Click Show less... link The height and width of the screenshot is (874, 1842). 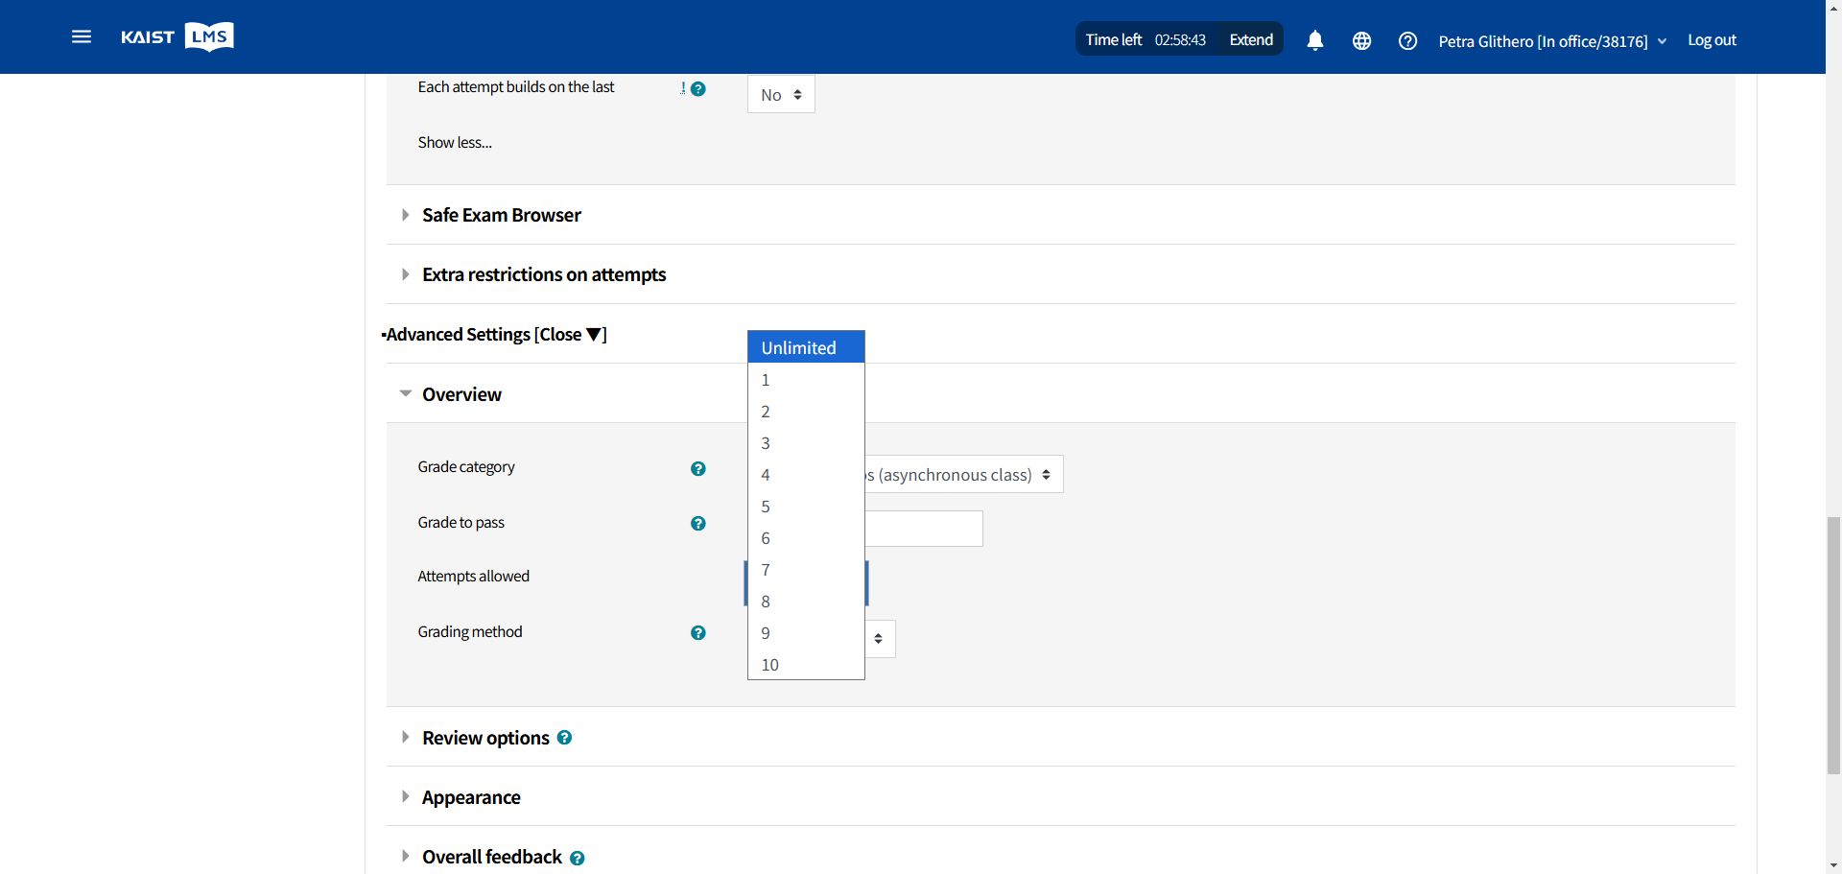click(x=455, y=142)
